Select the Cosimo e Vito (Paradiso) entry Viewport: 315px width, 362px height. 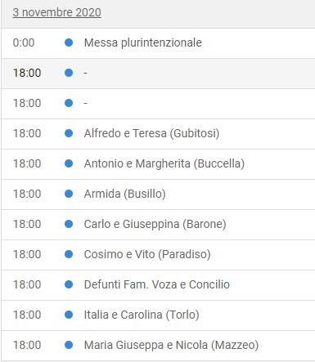pyautogui.click(x=147, y=254)
